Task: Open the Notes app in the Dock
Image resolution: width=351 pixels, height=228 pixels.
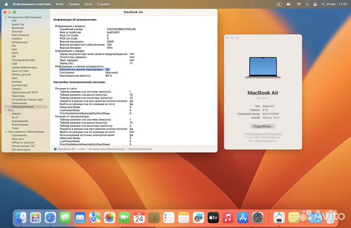Action: click(184, 217)
